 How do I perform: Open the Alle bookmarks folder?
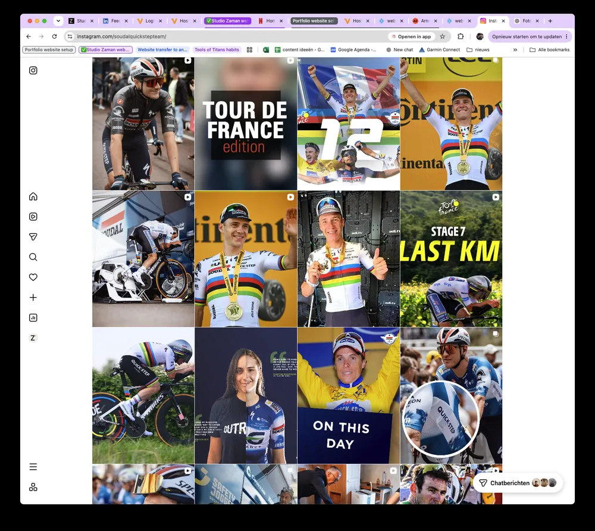pos(549,50)
